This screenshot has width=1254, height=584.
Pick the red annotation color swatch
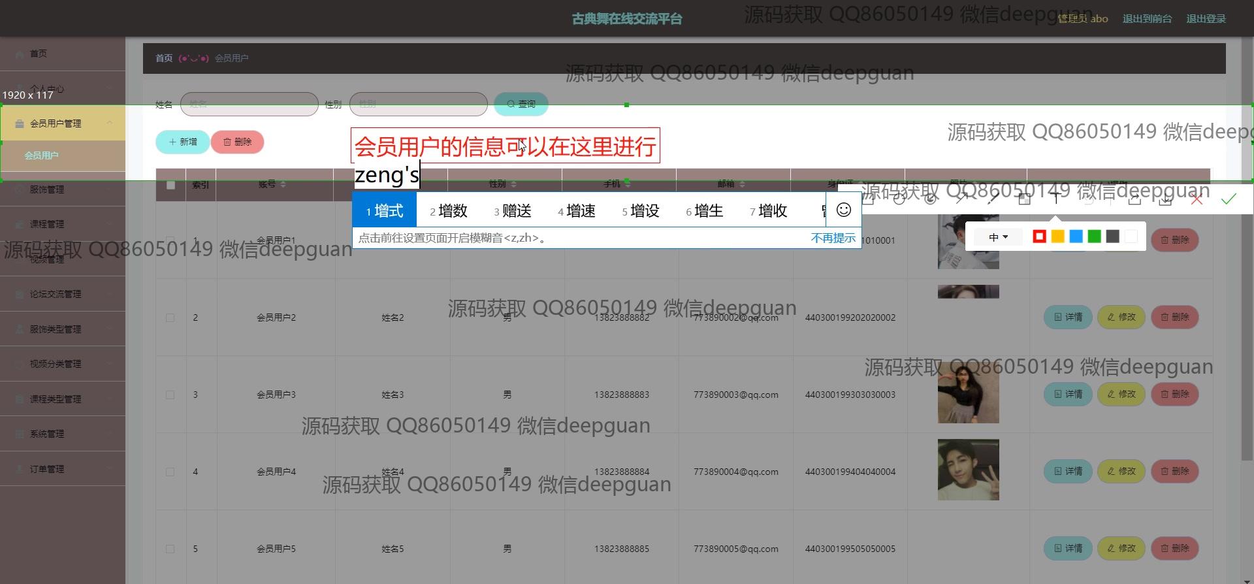[x=1040, y=236]
